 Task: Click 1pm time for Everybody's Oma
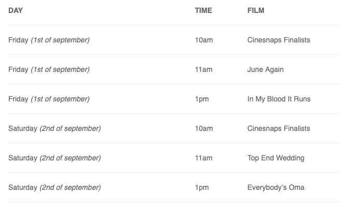[x=202, y=188]
